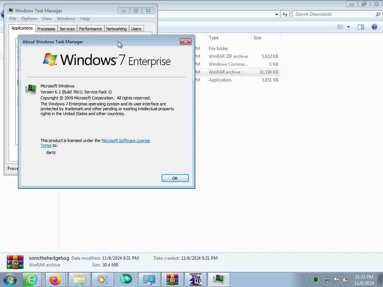Follow the underlined Terms link
The width and height of the screenshot is (383, 287).
[46, 145]
